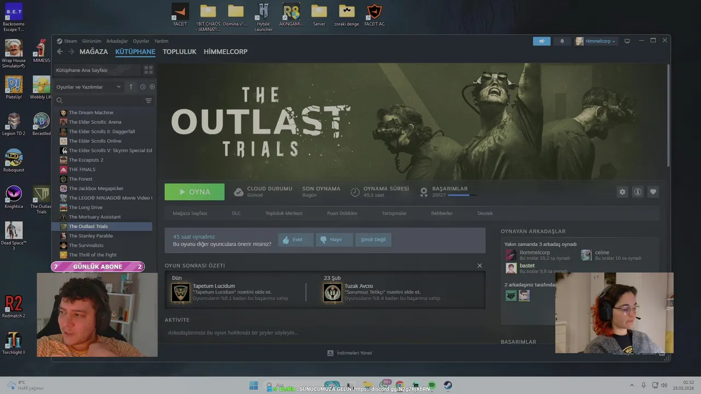Click the activity comment input field
Screen dimensions: 701x394
click(325, 333)
